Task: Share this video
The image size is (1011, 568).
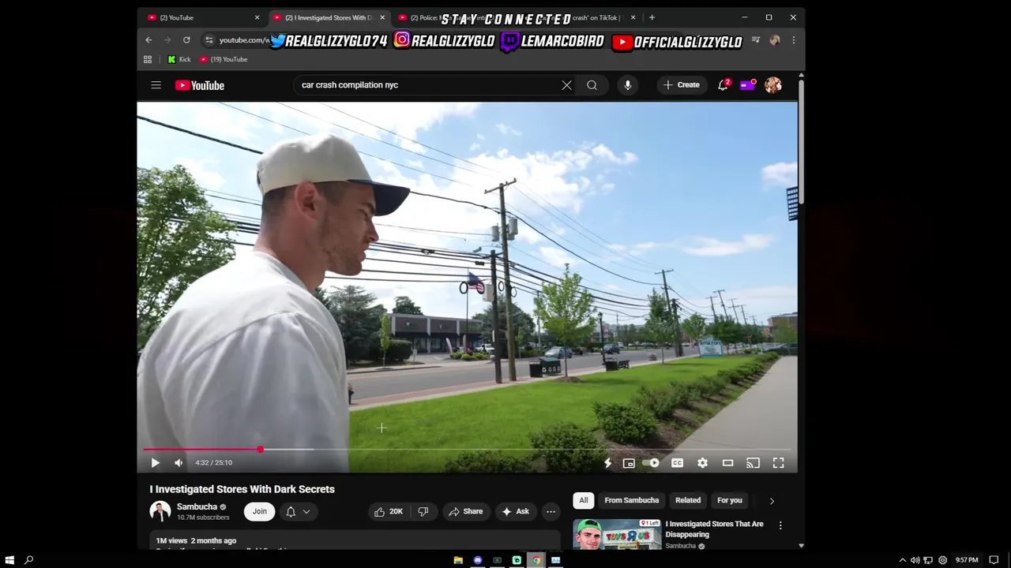Action: [466, 512]
